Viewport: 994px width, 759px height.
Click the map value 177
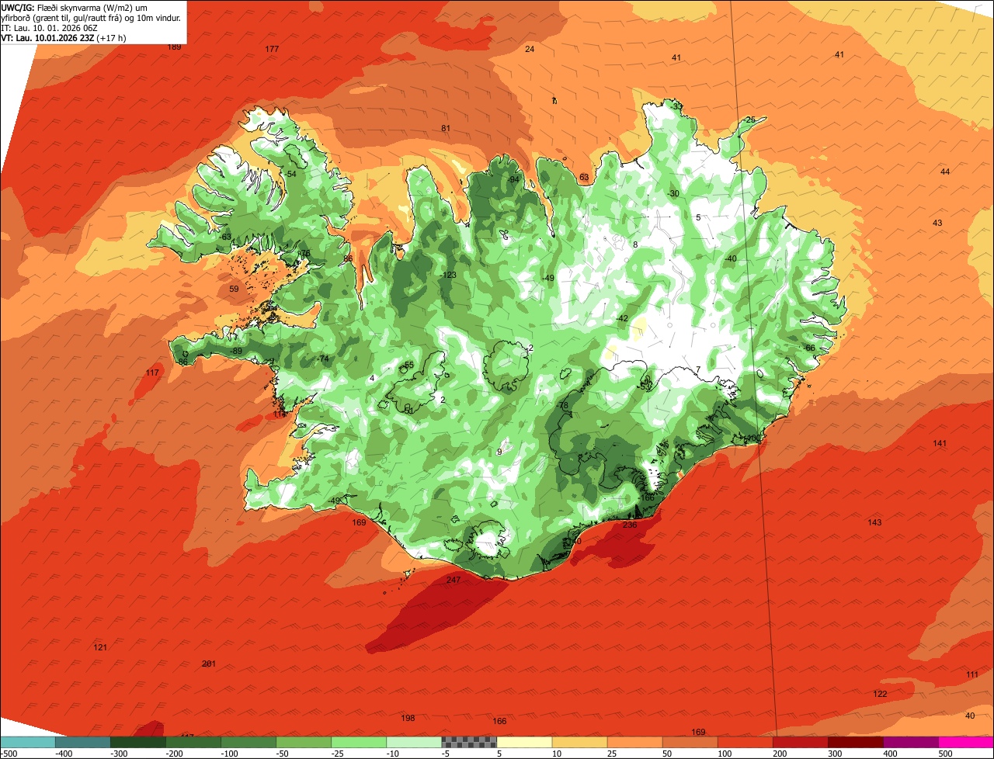pos(272,49)
